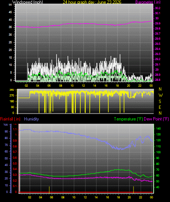Select the 29.6 barometer axis value

(158, 39)
